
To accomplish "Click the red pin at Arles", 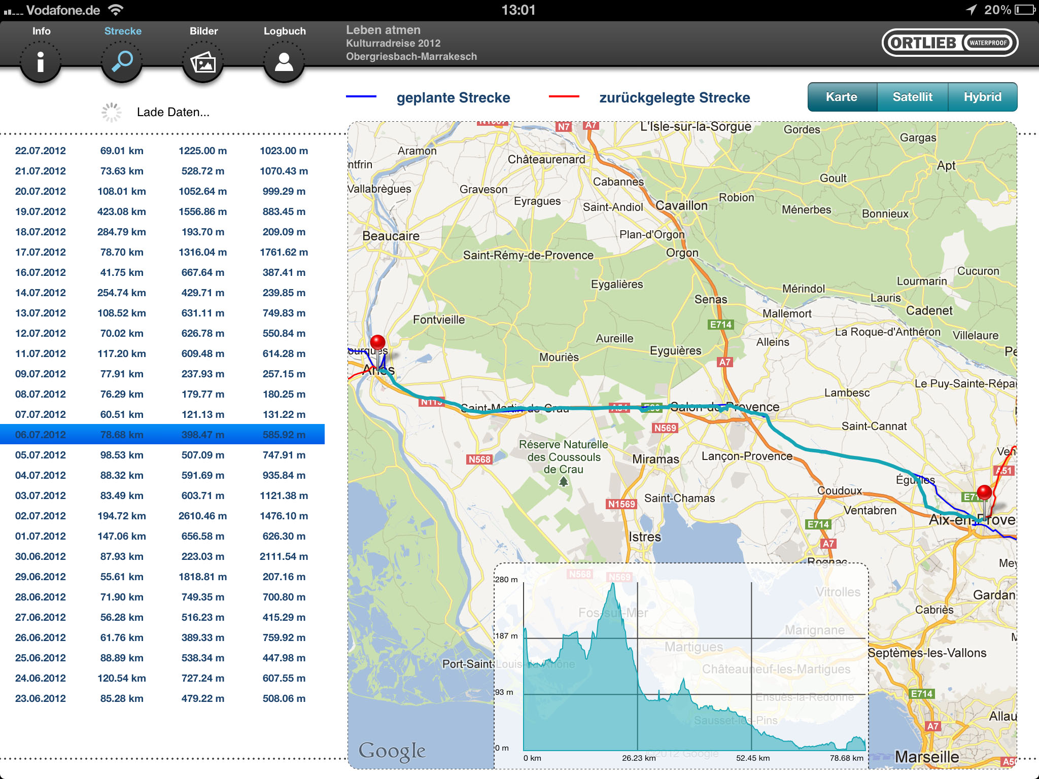I will 377,343.
